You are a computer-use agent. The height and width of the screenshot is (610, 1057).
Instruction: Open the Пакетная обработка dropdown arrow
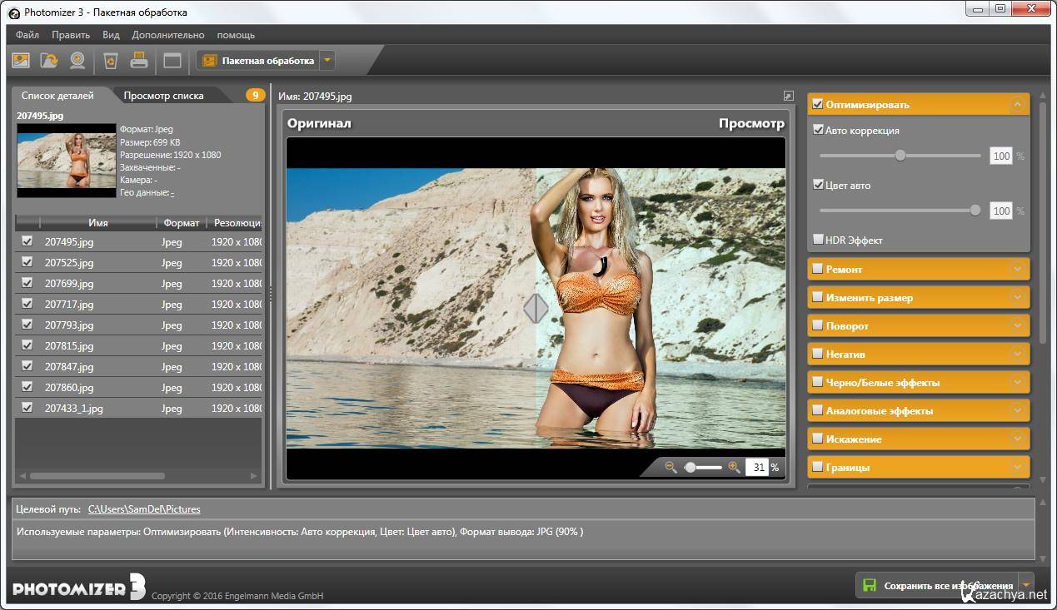327,60
